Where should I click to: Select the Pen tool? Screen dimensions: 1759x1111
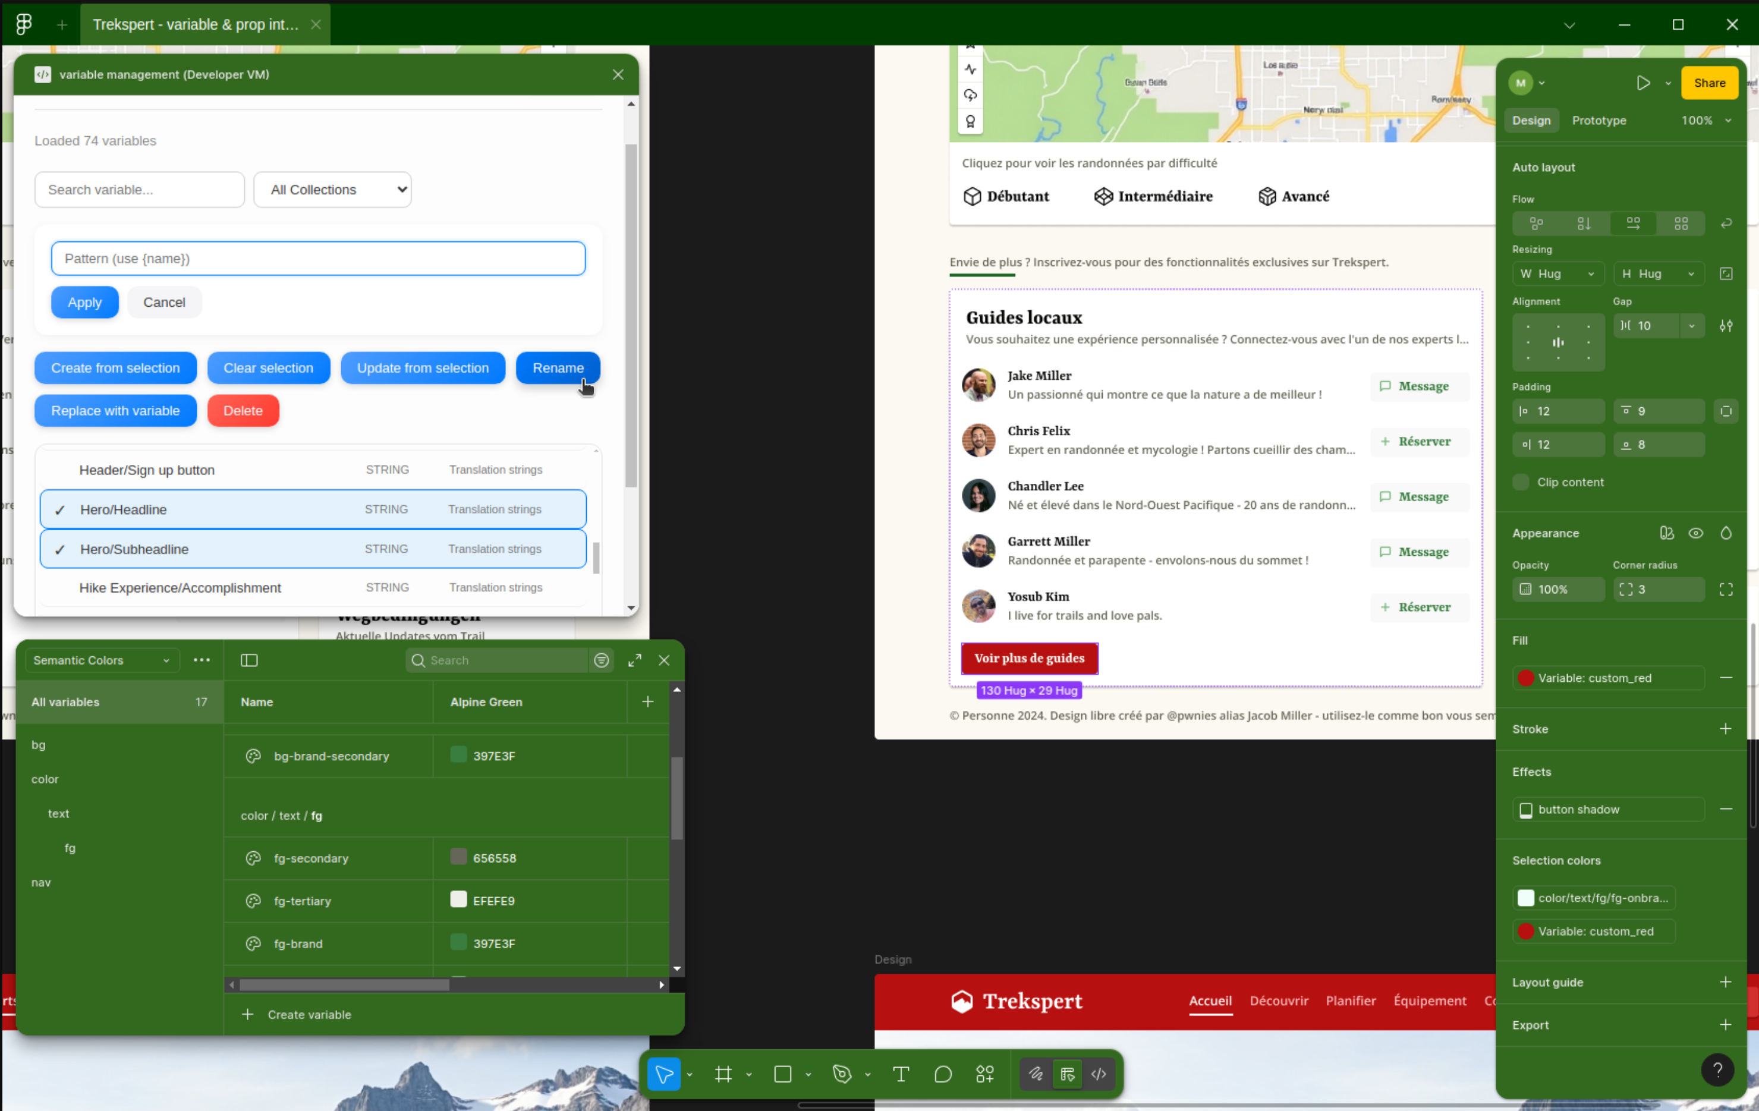pos(842,1074)
